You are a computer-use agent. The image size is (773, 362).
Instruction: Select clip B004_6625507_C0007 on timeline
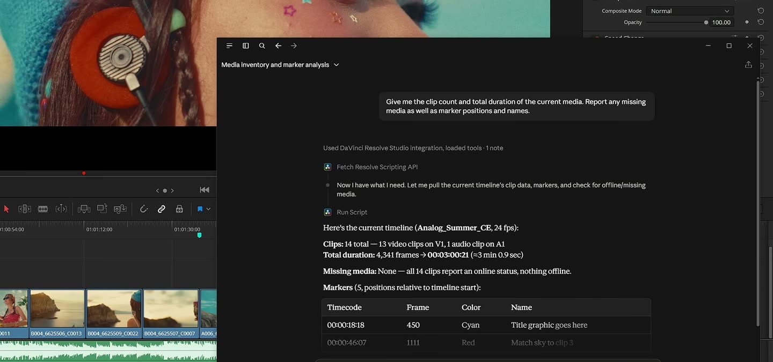(171, 314)
